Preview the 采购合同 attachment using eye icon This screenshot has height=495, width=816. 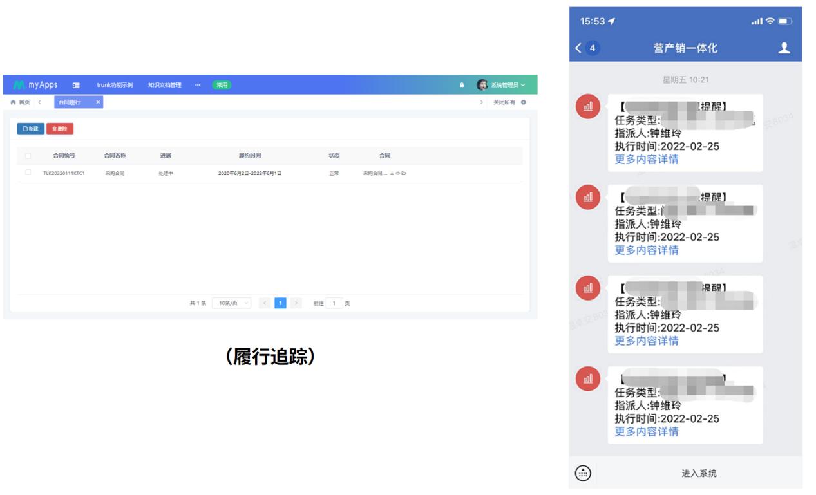[397, 173]
